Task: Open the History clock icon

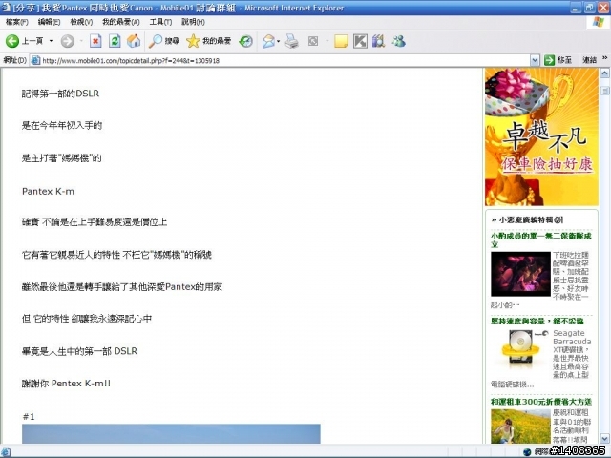Action: 246,41
